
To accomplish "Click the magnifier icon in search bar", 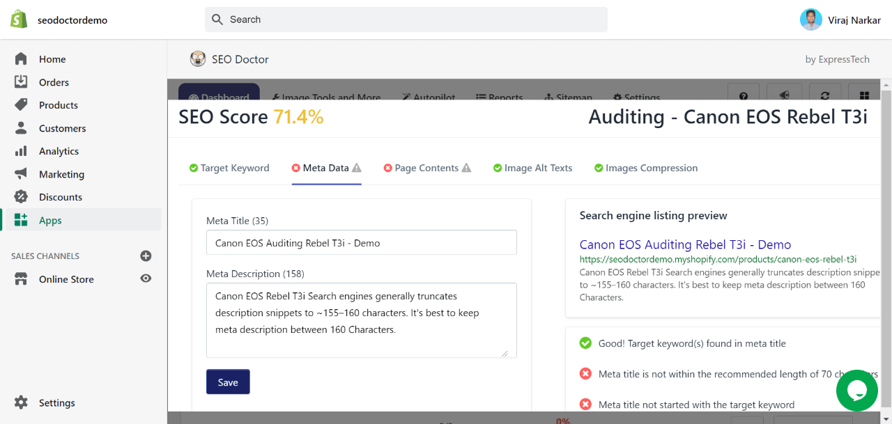I will click(x=217, y=19).
